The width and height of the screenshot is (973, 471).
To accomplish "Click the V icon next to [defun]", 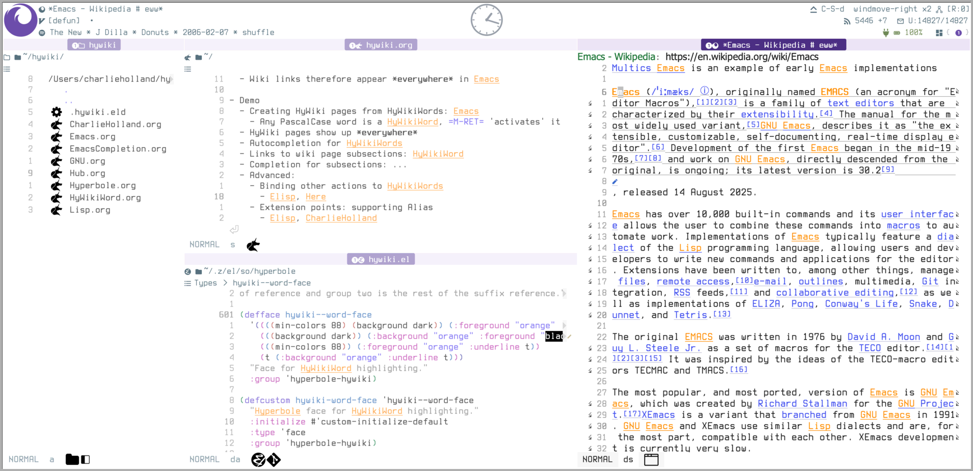I will pos(42,21).
